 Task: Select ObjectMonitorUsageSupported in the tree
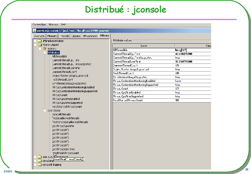pos(70,75)
